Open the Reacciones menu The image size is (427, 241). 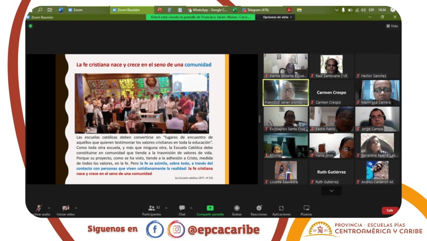(259, 210)
